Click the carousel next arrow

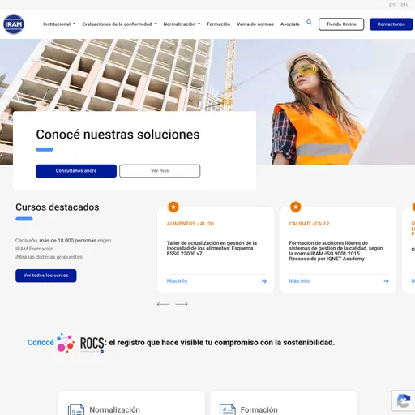pos(182,304)
